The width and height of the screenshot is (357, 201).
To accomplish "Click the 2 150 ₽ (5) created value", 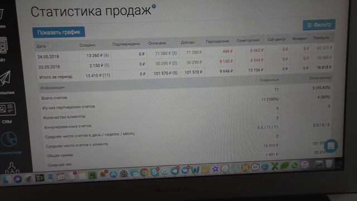I will pos(99,65).
